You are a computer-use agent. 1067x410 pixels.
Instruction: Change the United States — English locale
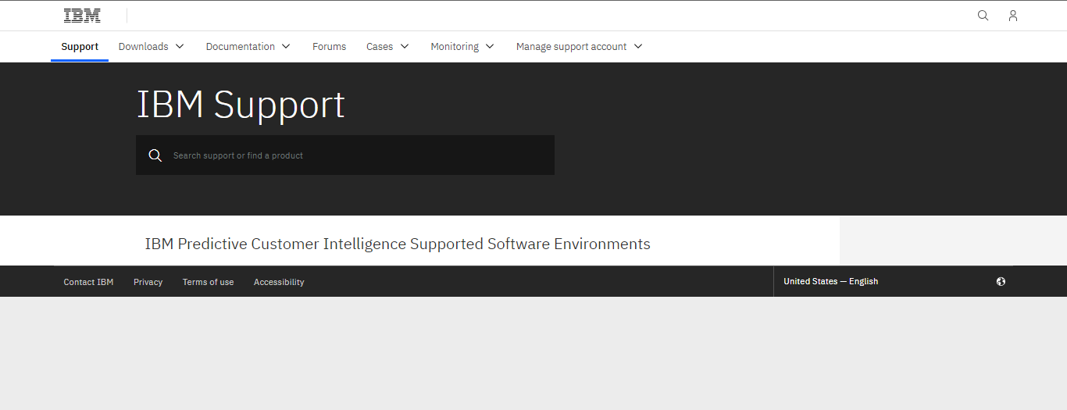830,281
